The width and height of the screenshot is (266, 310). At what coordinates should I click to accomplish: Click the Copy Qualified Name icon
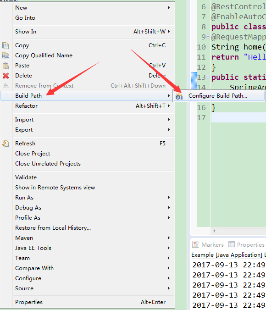pos(6,55)
